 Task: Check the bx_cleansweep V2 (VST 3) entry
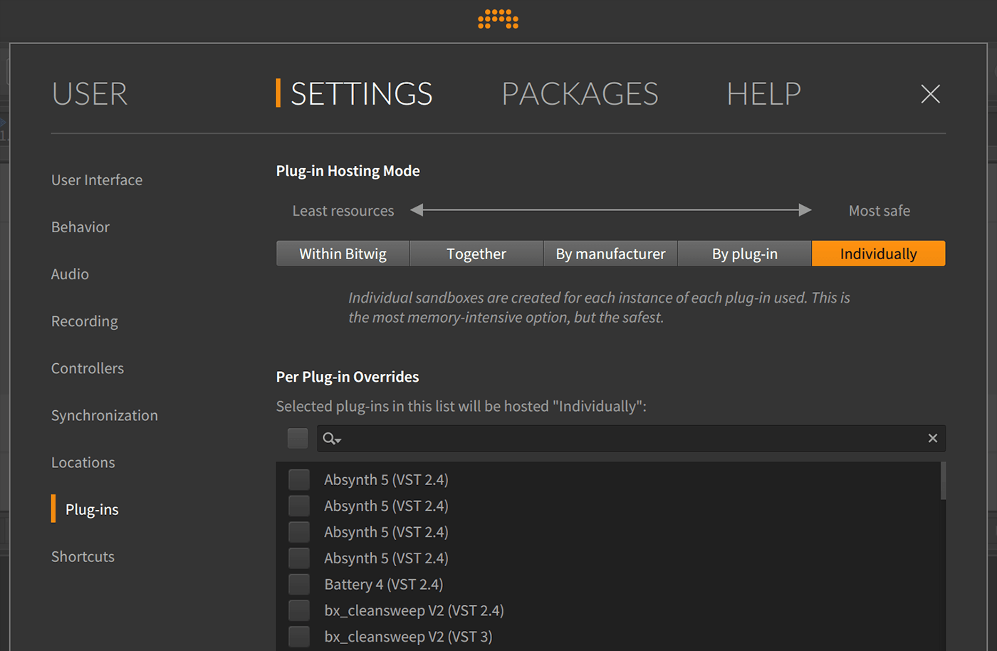click(x=298, y=636)
